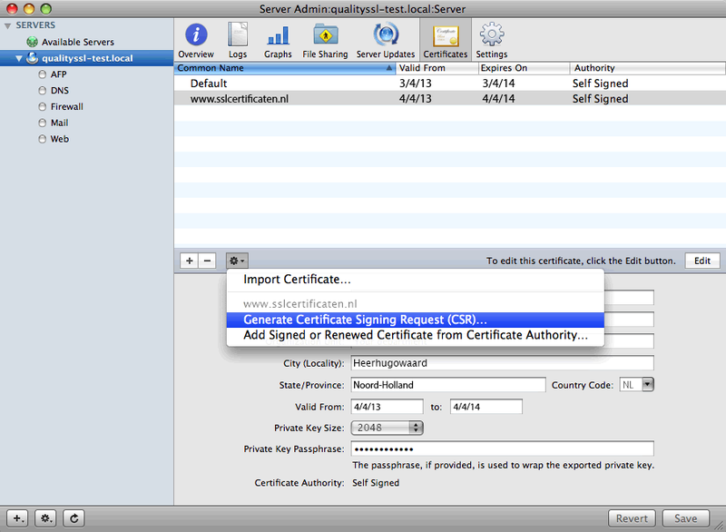
Task: Select Mail in the server list
Action: tap(59, 123)
